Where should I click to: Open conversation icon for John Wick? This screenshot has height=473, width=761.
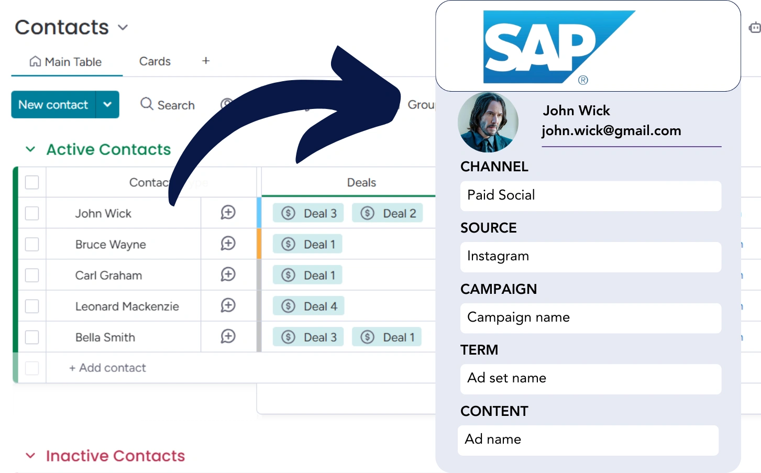tap(228, 213)
